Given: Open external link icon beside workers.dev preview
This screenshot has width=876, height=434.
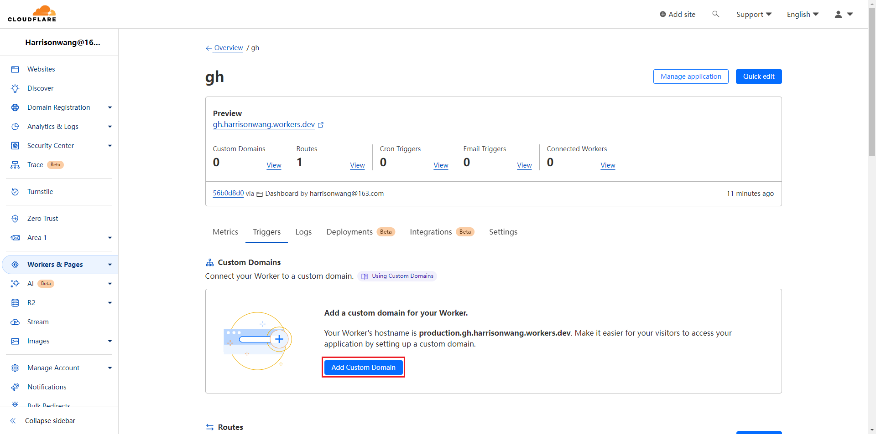Looking at the screenshot, I should pyautogui.click(x=321, y=125).
